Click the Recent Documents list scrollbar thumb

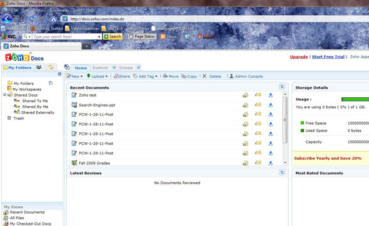pos(285,120)
